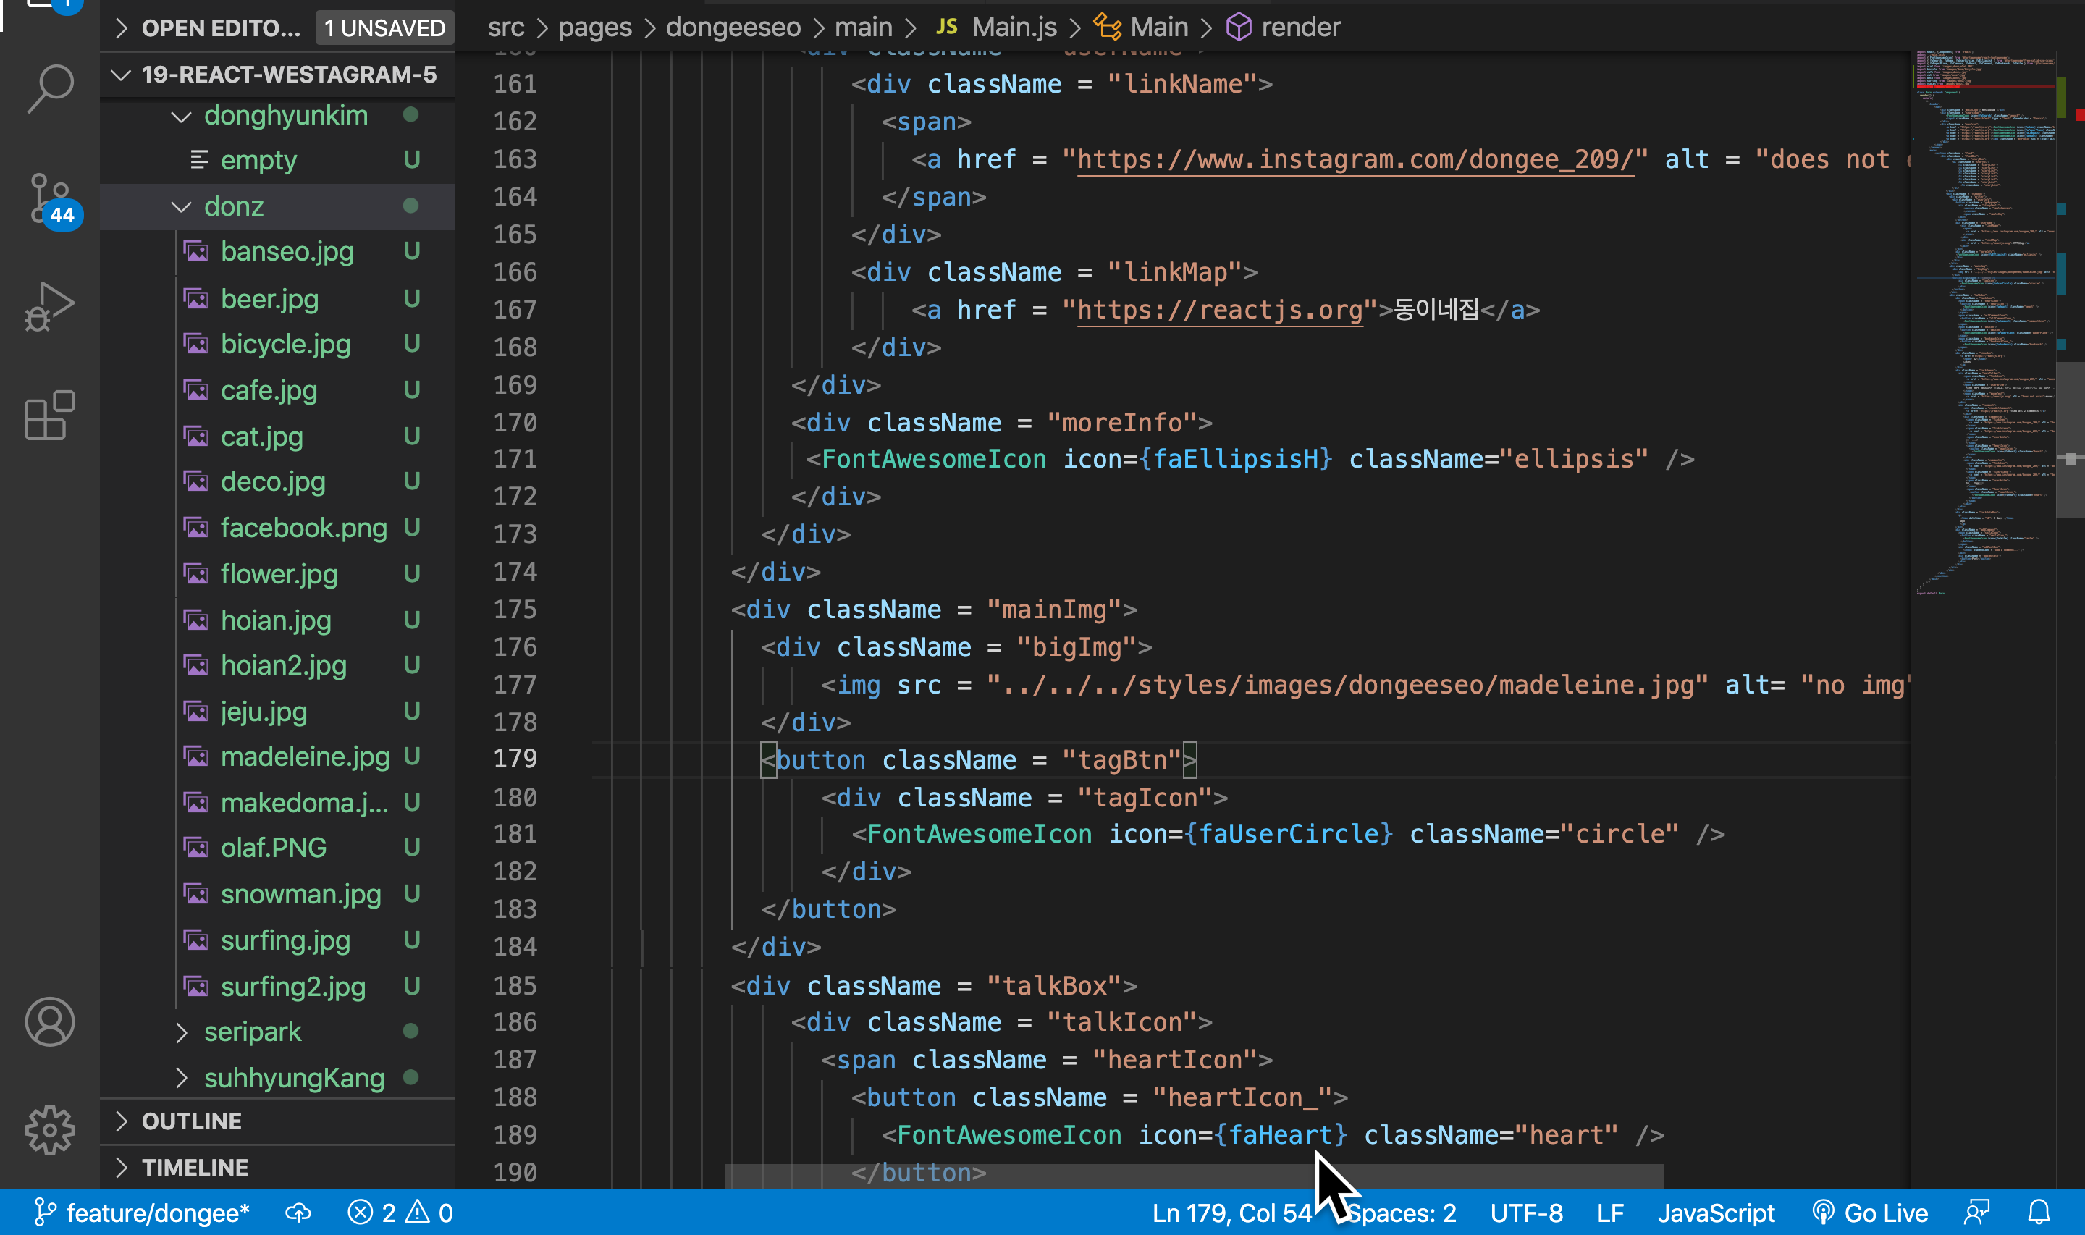Expand the Outline section
Image resolution: width=2085 pixels, height=1235 pixels.
(x=278, y=1121)
